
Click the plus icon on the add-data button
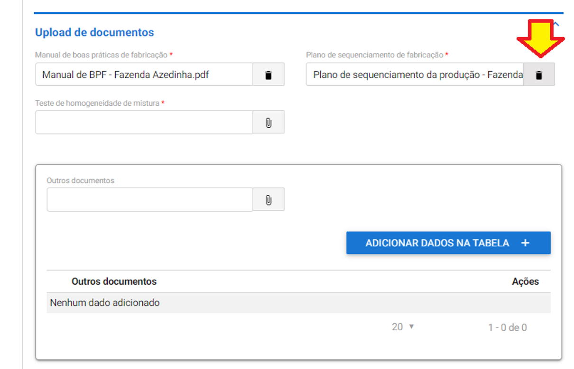pyautogui.click(x=525, y=243)
